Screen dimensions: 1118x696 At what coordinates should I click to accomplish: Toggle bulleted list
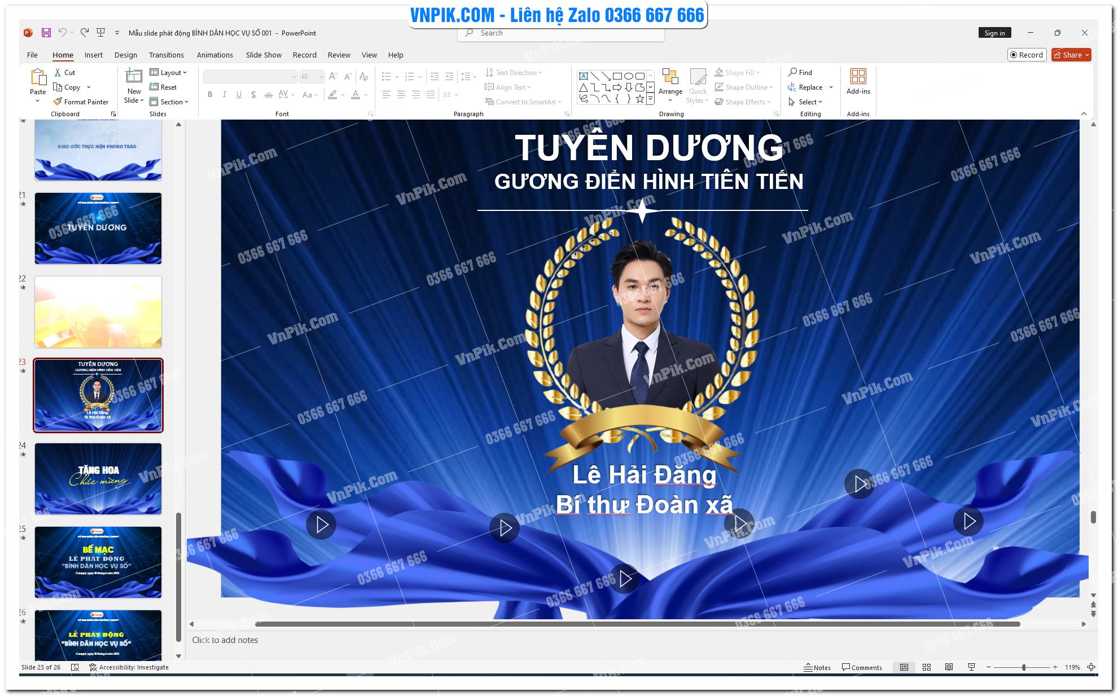(x=386, y=76)
